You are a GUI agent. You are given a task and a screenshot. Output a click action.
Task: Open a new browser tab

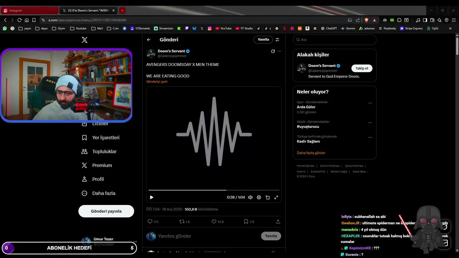coord(122,10)
